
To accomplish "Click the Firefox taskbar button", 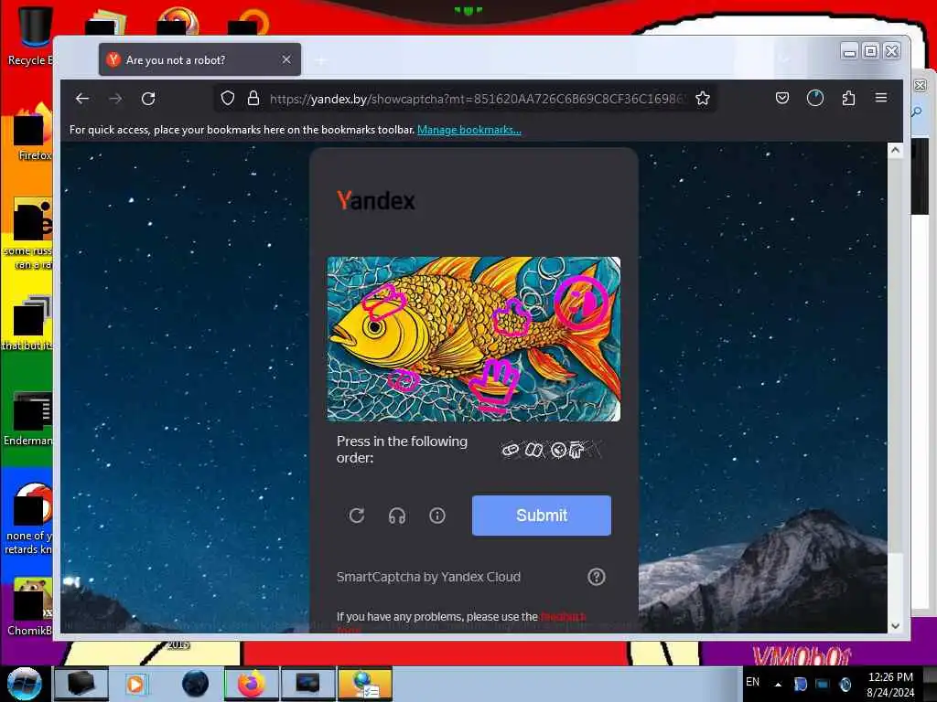I will [x=252, y=684].
